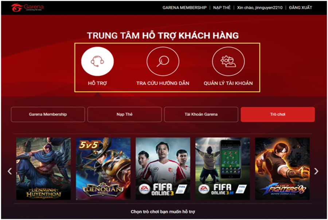328x220 pixels.
Task: Log out via ĐĂNG XUẤT link
Action: pyautogui.click(x=300, y=8)
